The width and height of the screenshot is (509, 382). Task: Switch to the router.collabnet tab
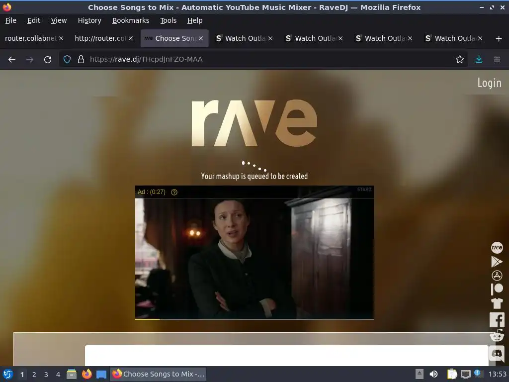coord(31,38)
